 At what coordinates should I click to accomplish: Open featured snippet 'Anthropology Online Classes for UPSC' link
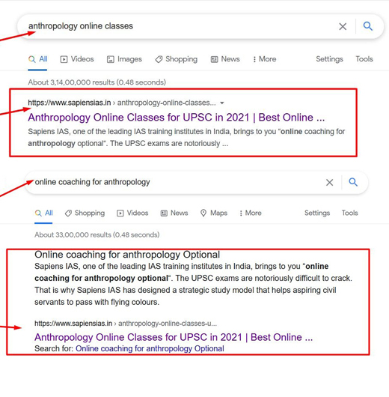[174, 337]
